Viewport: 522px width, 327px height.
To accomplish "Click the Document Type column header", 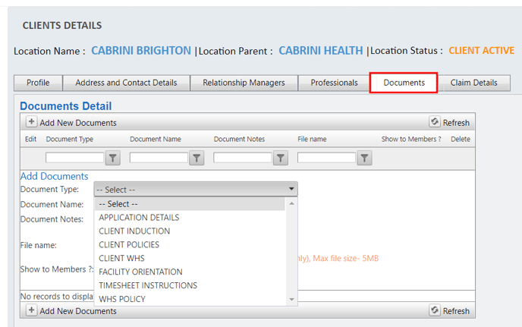I will [x=70, y=139].
